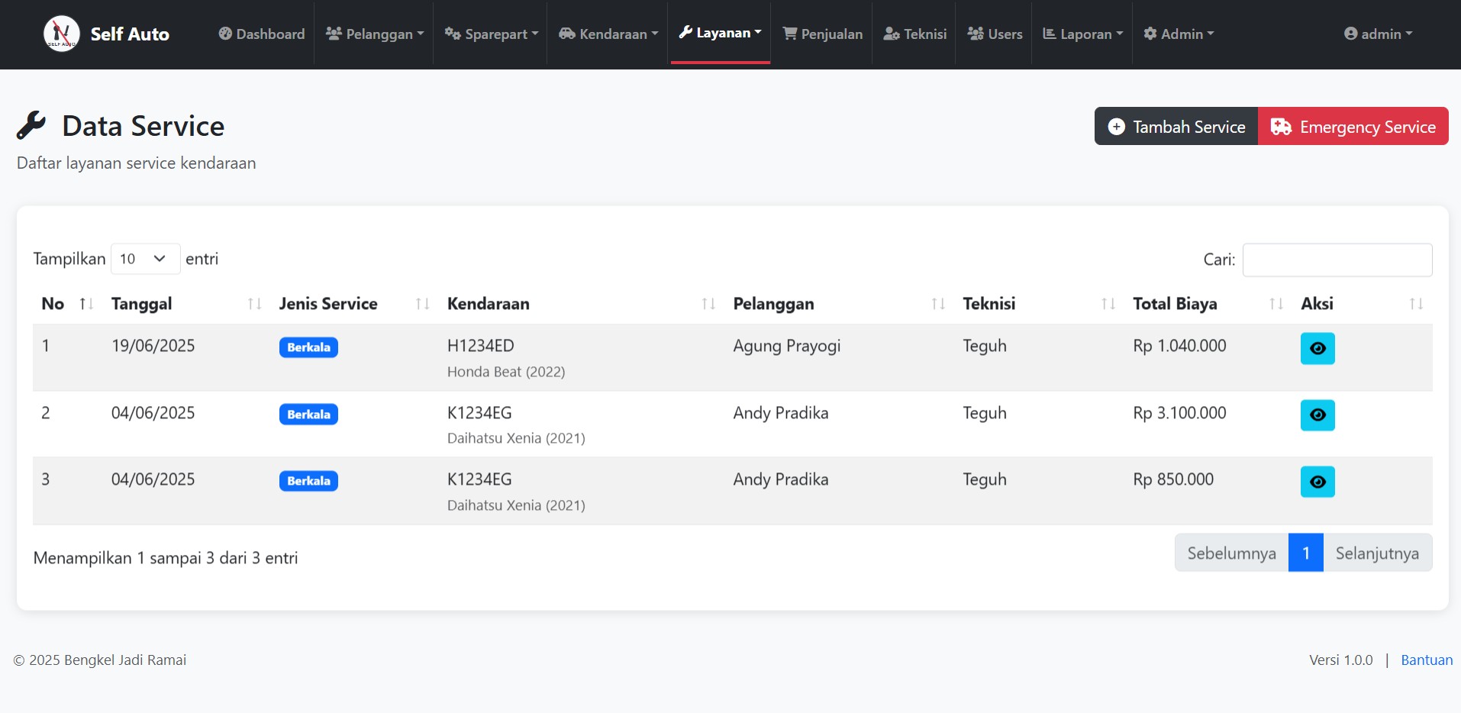This screenshot has height=713, width=1461.
Task: Click Menampilkan 1 sampai 3 dari 3 entri text
Action: (166, 558)
